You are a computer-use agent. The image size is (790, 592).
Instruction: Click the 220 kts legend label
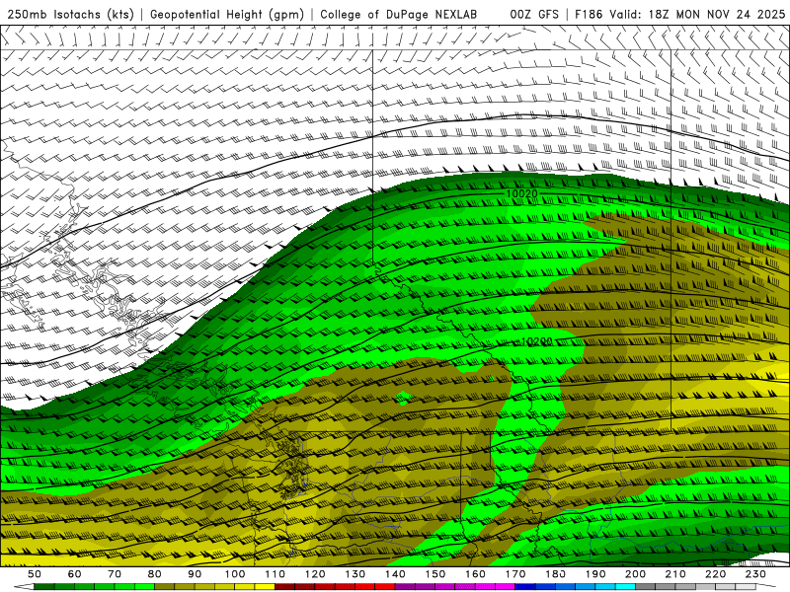pyautogui.click(x=716, y=574)
